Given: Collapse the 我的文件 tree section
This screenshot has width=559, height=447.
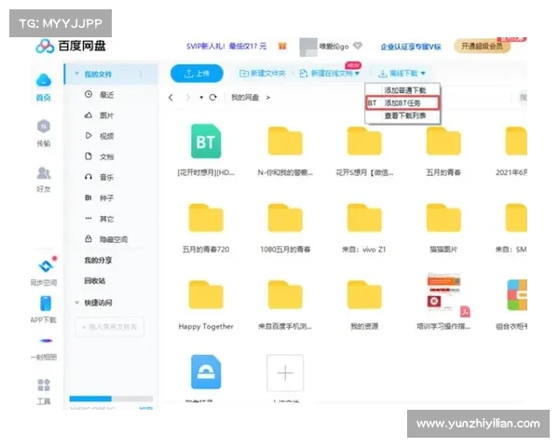Looking at the screenshot, I should (x=76, y=74).
